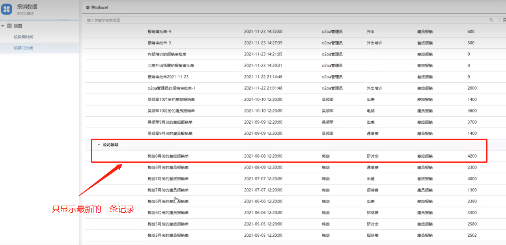
Task: Click the 报销数据 app logo icon
Action: click(7, 9)
